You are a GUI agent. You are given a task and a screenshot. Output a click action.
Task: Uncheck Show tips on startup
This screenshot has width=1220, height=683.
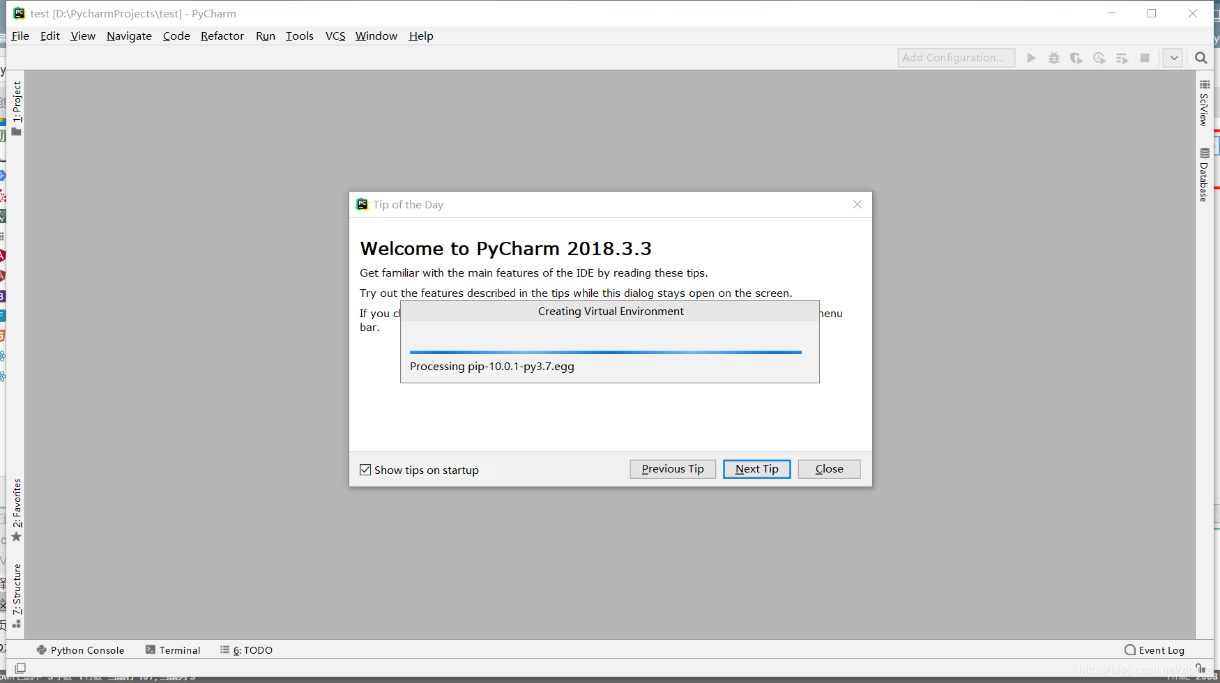click(365, 470)
